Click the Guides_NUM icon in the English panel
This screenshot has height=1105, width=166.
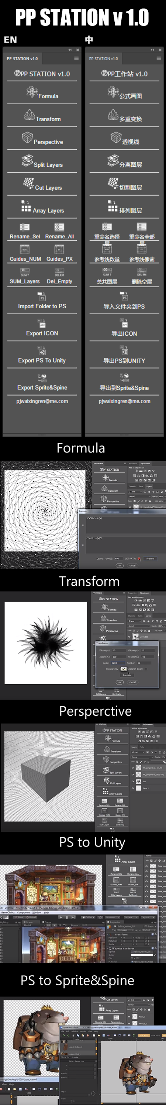pyautogui.click(x=24, y=250)
